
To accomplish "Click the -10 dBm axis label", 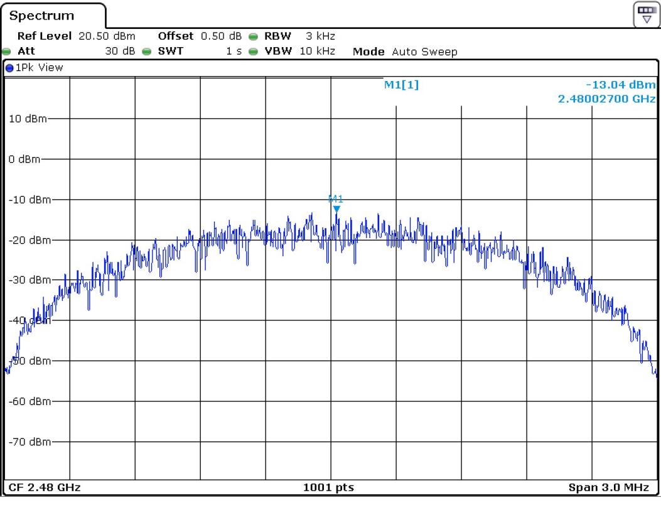I will [x=30, y=200].
